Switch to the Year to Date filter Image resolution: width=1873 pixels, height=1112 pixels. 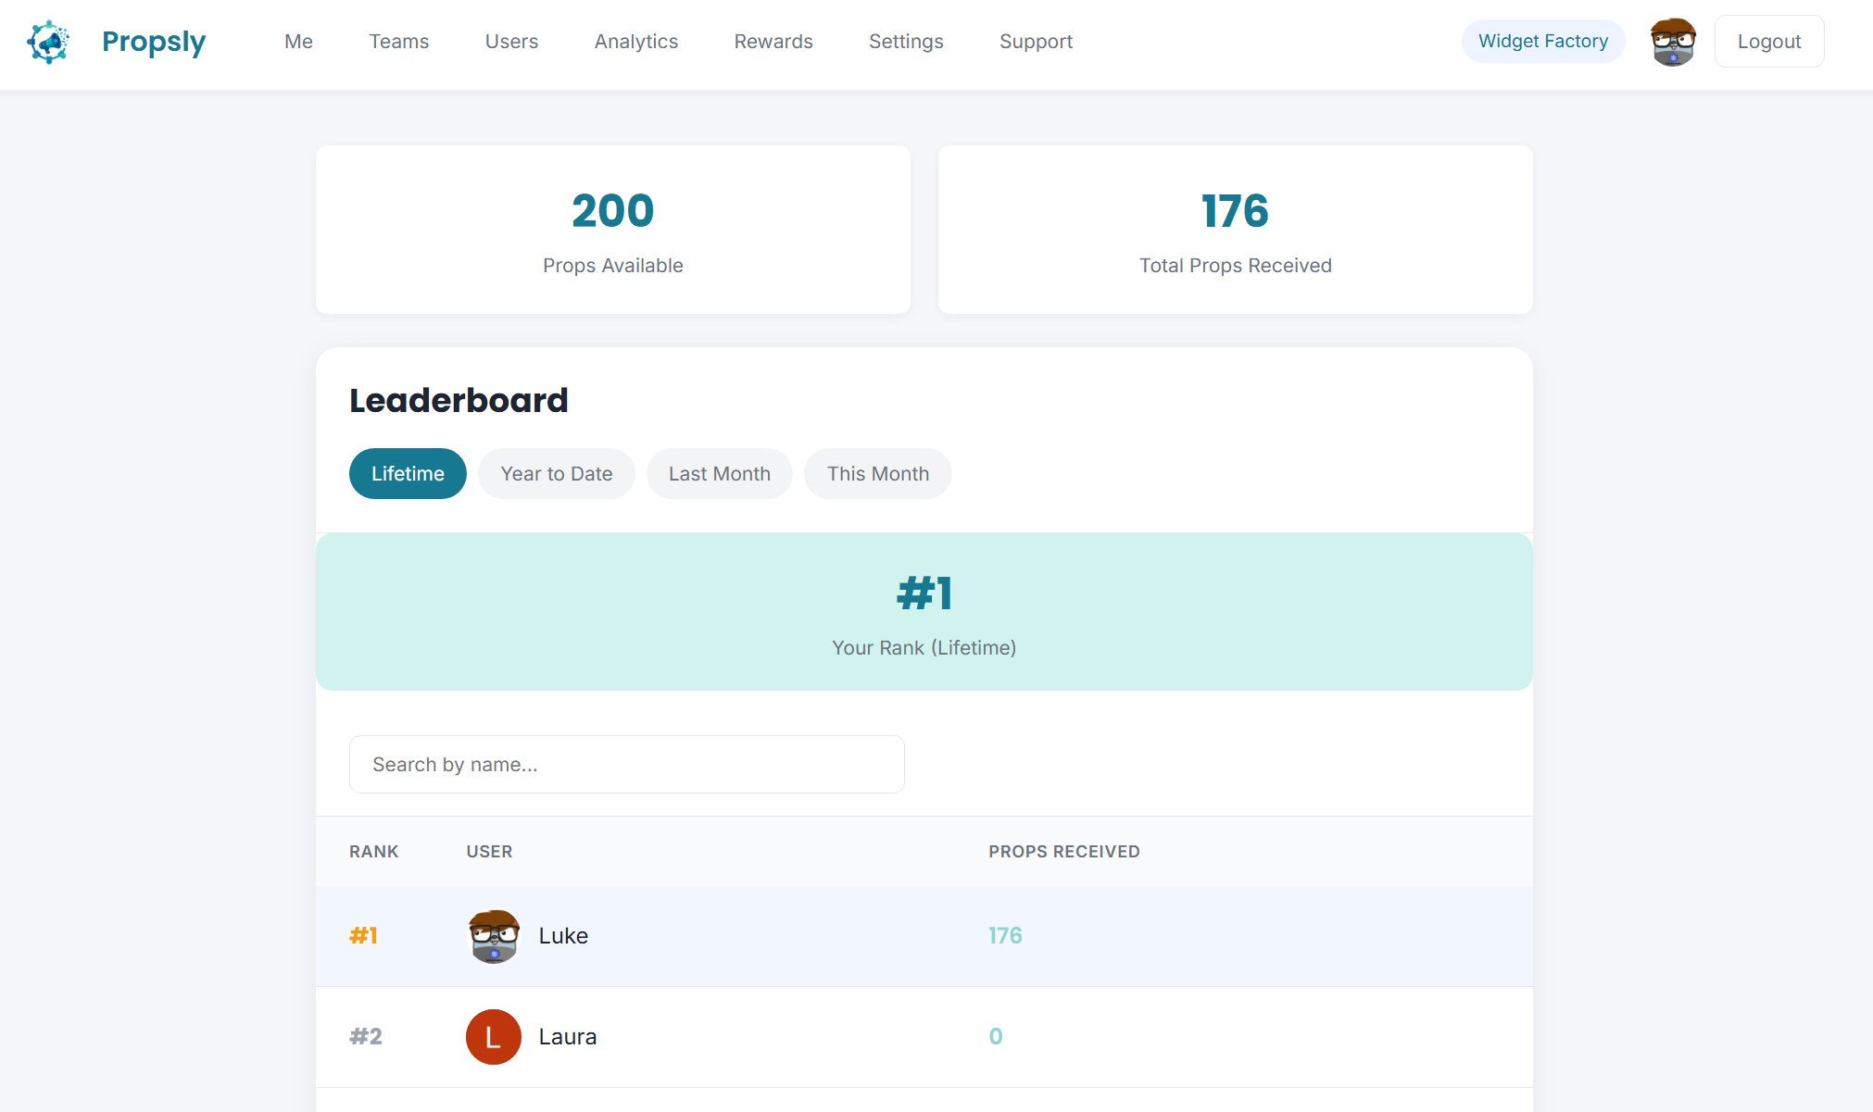click(x=556, y=473)
